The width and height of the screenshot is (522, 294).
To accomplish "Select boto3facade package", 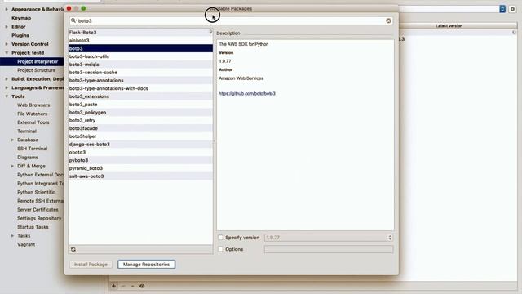I will [140, 128].
